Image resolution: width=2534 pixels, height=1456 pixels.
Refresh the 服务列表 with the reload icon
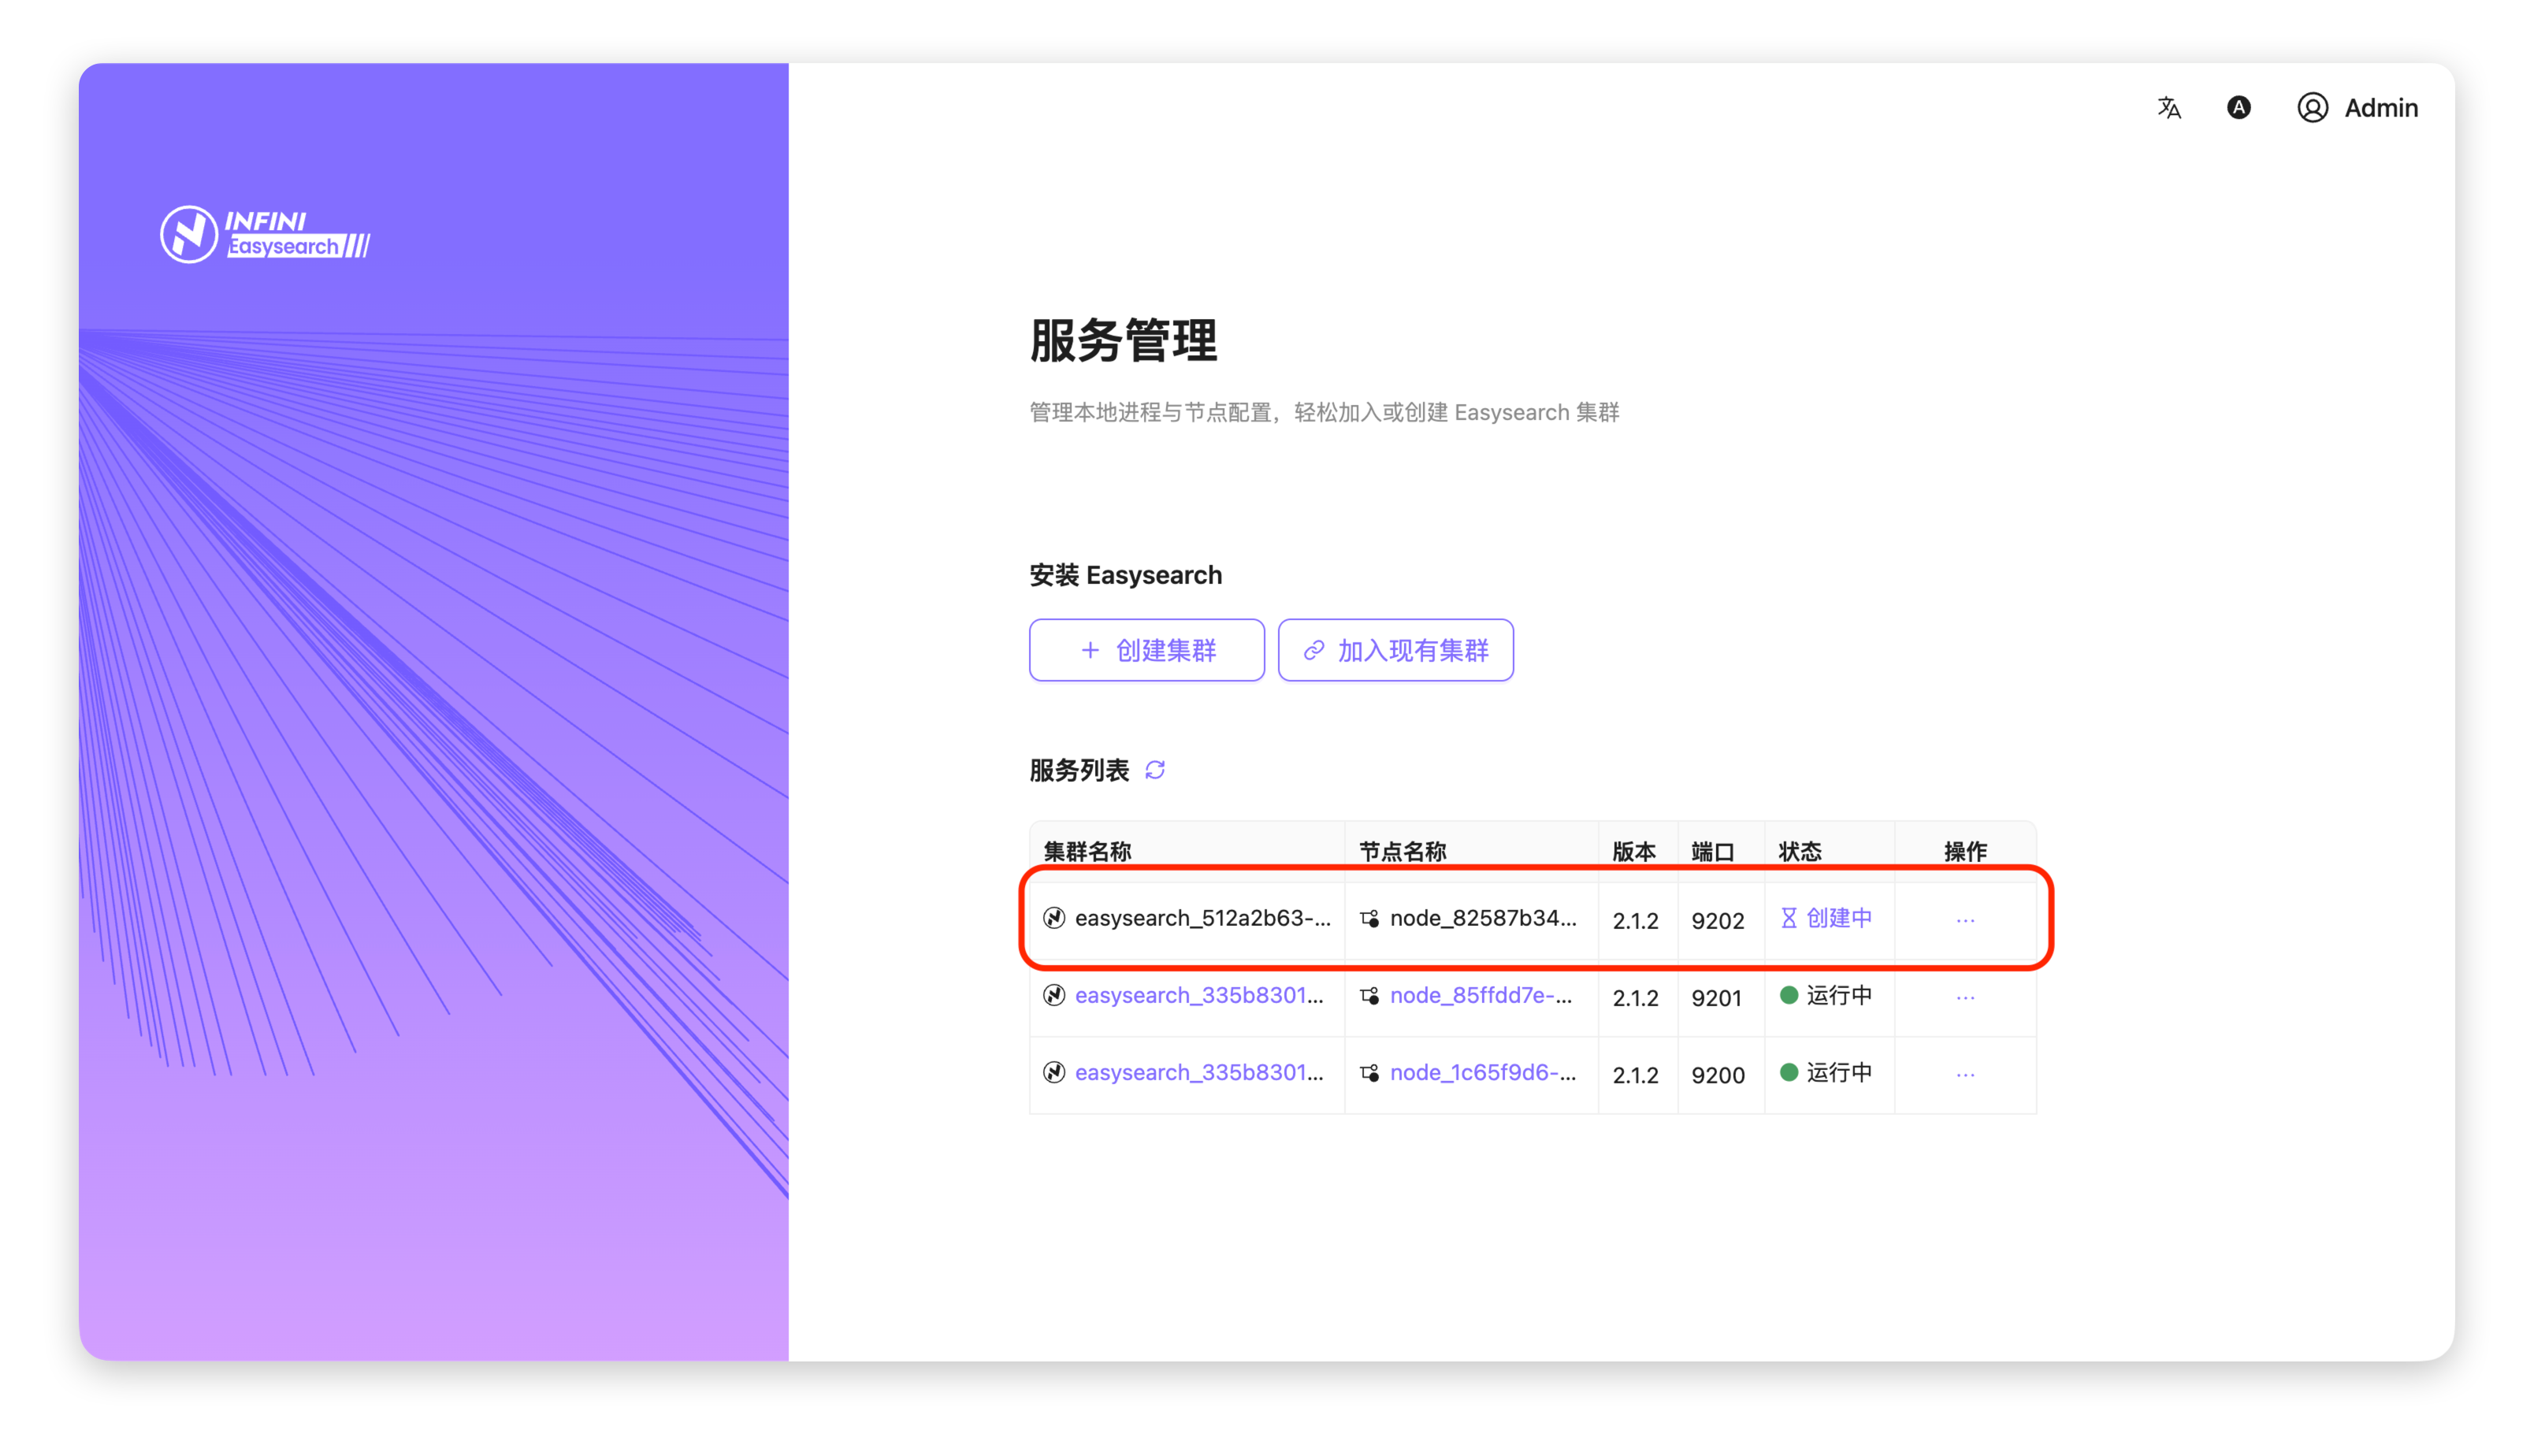pyautogui.click(x=1155, y=770)
